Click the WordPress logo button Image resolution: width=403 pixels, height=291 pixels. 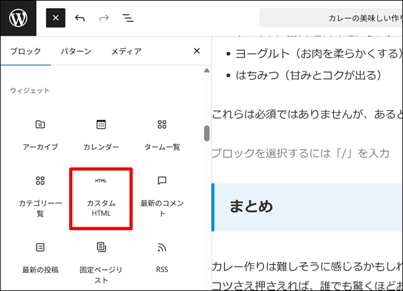18,18
